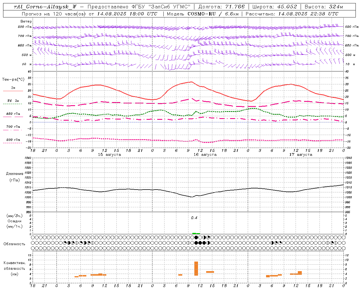Click the 16 августа date label

coord(205,155)
